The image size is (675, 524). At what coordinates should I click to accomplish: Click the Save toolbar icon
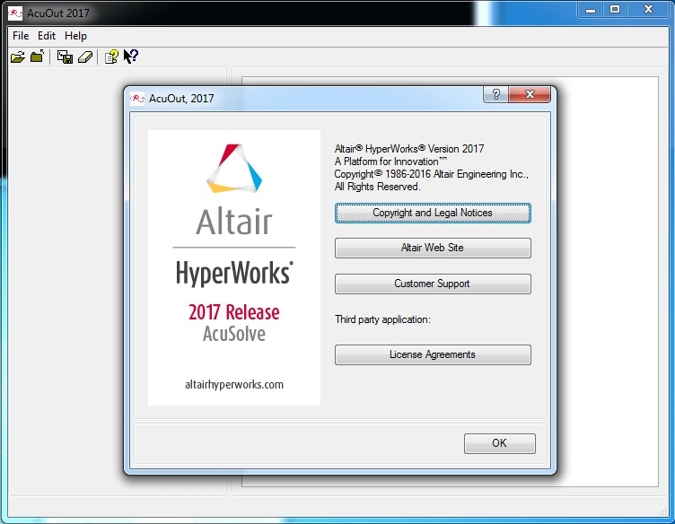tap(65, 57)
